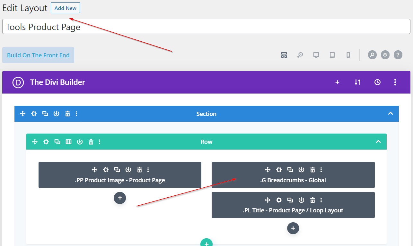Click portability arrows icon in Divi header
Viewport: 413px width, 246px height.
click(357, 82)
